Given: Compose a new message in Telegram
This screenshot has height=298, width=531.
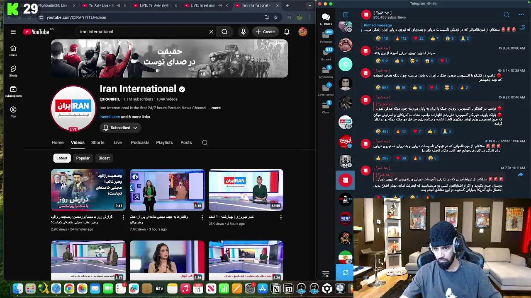Looking at the screenshot, I should pos(346,15).
